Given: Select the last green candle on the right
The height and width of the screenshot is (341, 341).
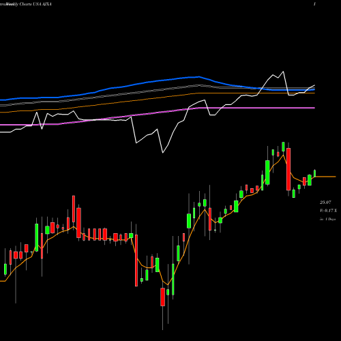Looking at the screenshot, I should (315, 173).
